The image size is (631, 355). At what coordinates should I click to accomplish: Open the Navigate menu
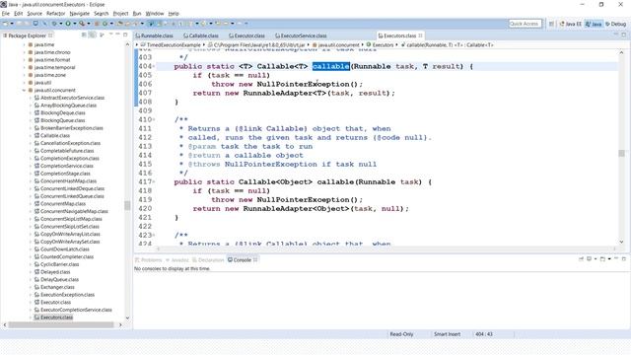79,13
